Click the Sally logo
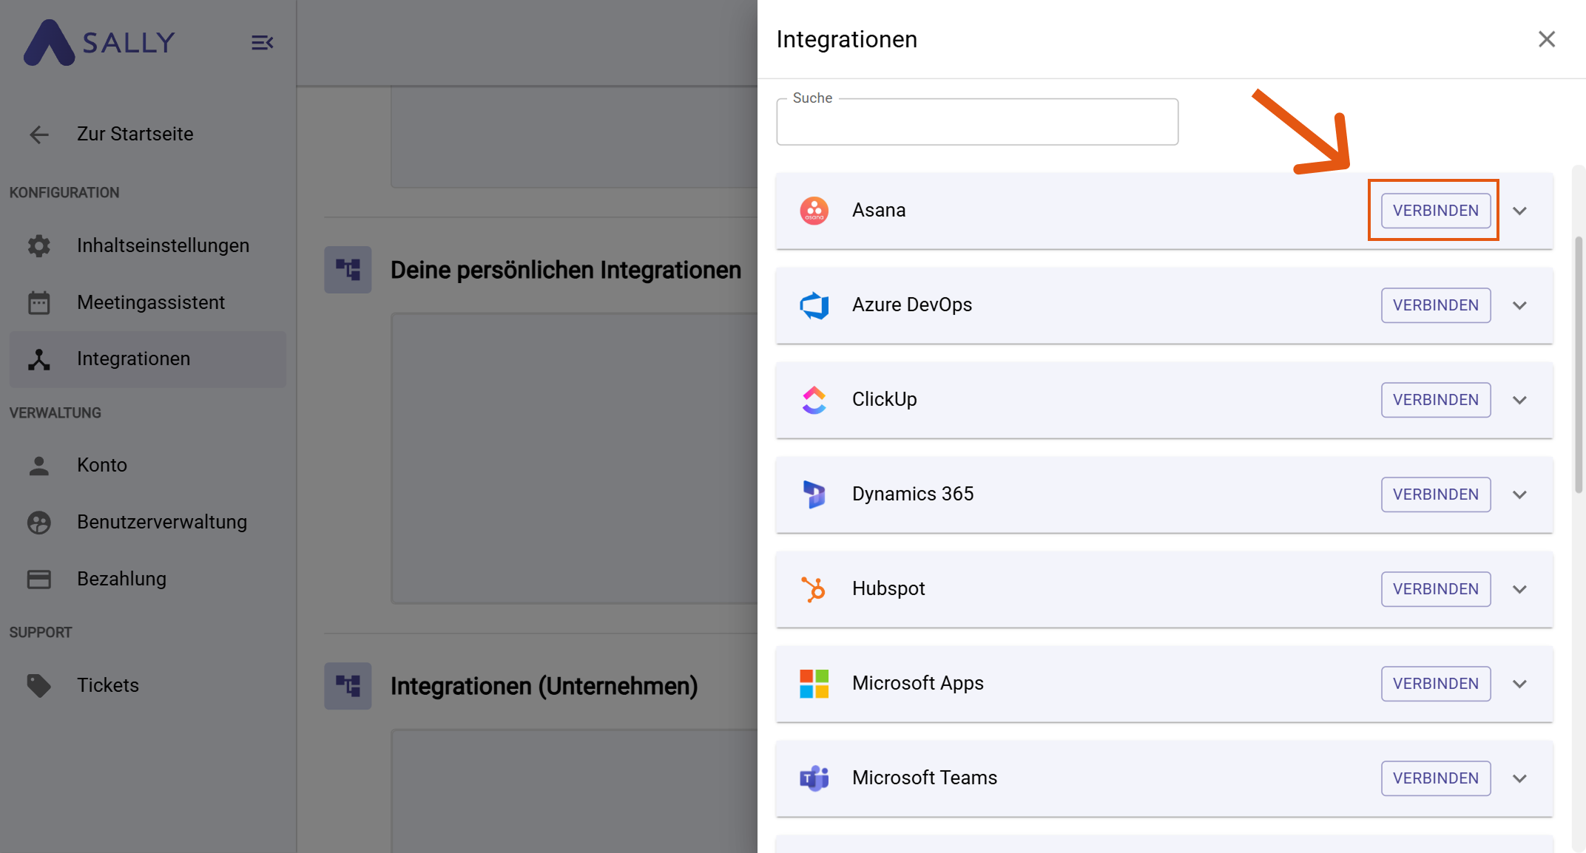1586x853 pixels. [x=100, y=43]
